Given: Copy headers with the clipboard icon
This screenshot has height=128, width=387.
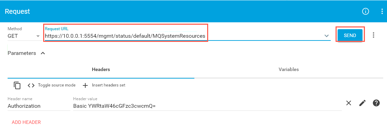Looking at the screenshot, I should [x=17, y=85].
